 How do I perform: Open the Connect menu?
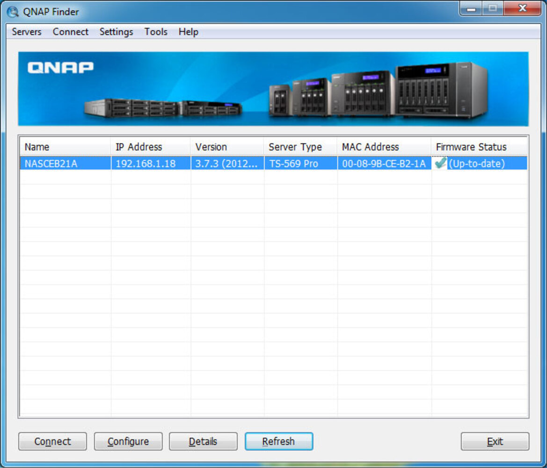click(x=71, y=32)
